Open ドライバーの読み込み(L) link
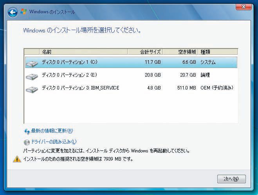This screenshot has width=258, height=195. point(54,142)
